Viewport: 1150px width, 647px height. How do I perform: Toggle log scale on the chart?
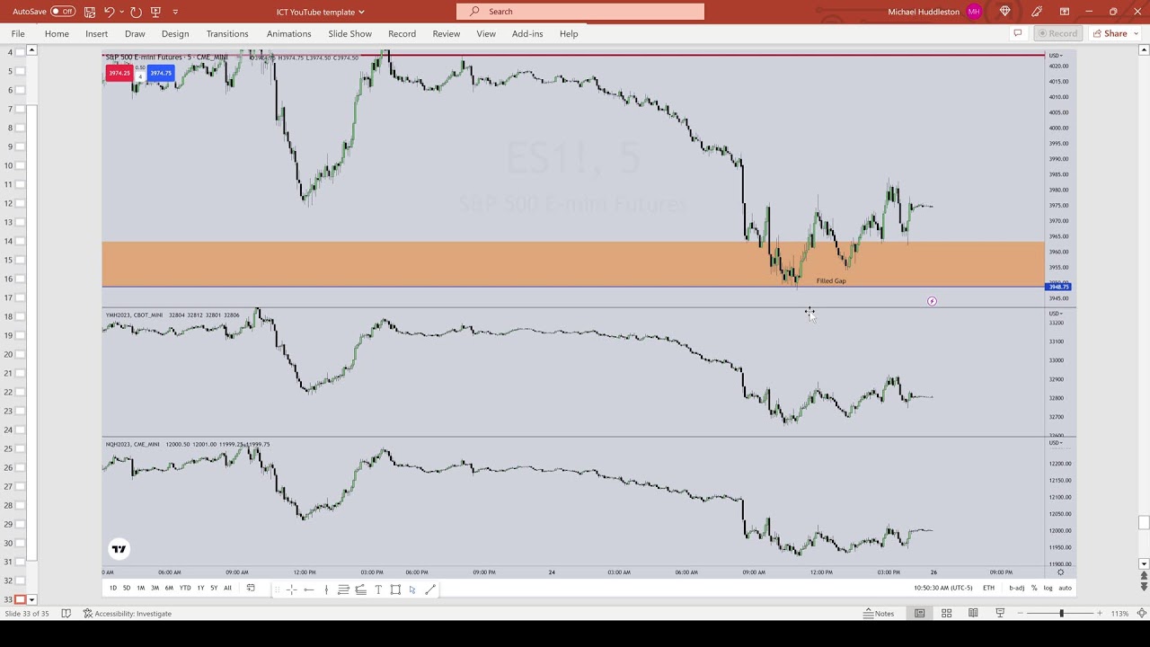pos(1048,588)
